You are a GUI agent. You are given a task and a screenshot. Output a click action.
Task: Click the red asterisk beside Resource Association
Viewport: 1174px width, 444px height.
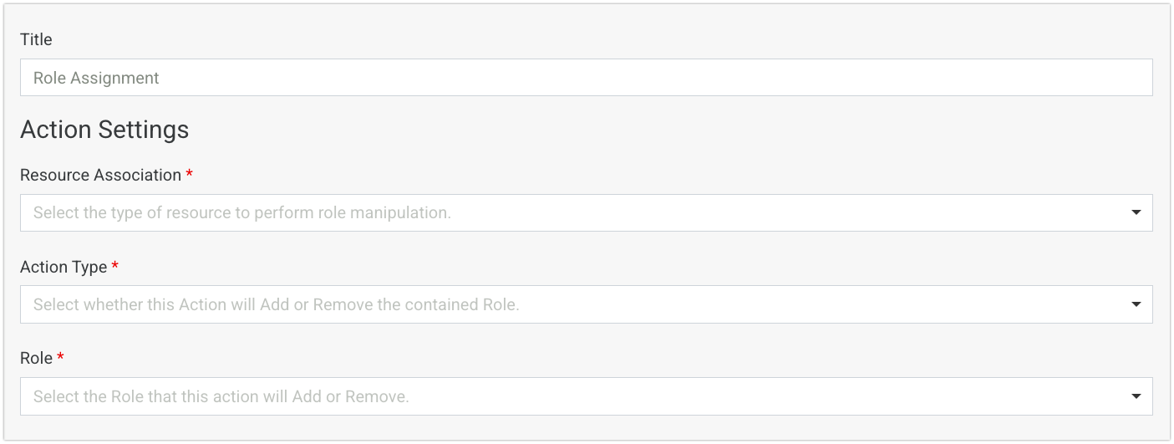(x=190, y=174)
